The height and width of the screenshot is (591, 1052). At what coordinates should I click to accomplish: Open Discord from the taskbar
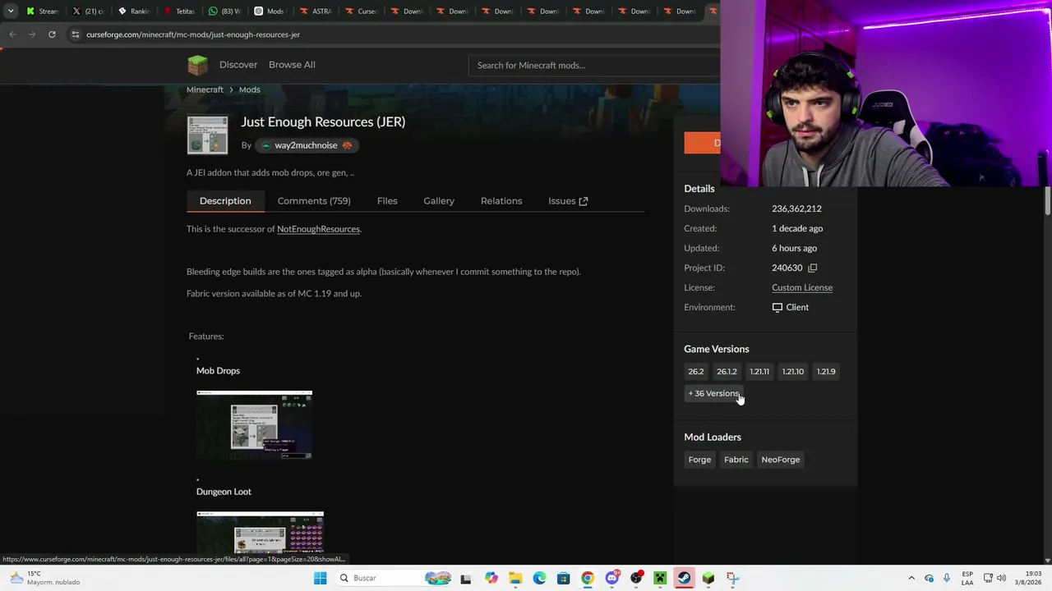[611, 578]
